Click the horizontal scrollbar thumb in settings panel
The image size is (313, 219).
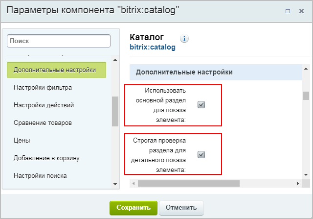point(189,183)
